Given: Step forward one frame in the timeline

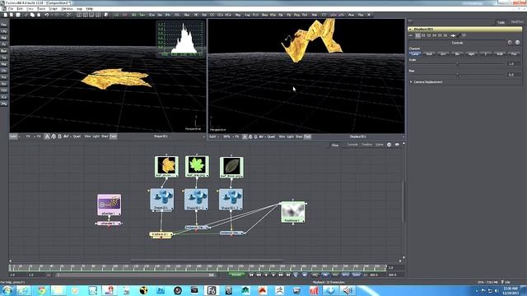Looking at the screenshot, I should (281, 275).
